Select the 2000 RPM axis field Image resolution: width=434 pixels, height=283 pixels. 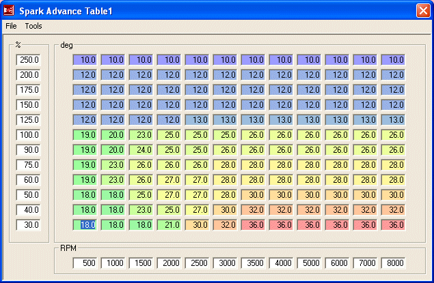(x=169, y=263)
